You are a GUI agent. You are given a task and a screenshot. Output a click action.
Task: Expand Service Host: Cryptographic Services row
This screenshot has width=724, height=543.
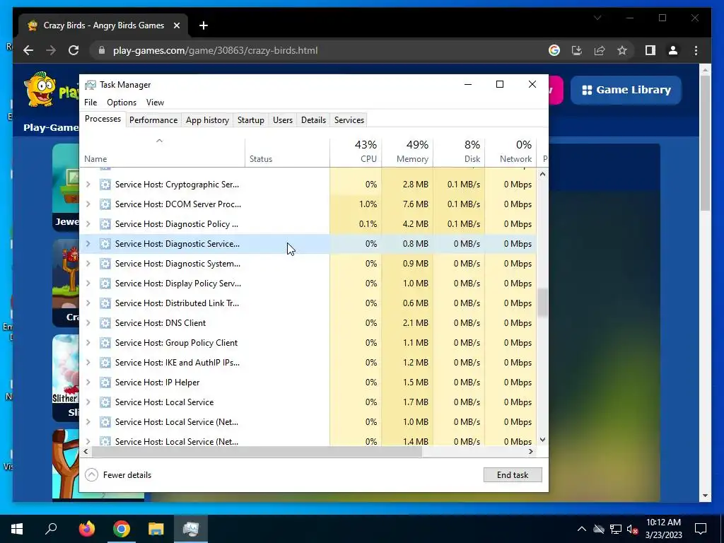click(88, 185)
